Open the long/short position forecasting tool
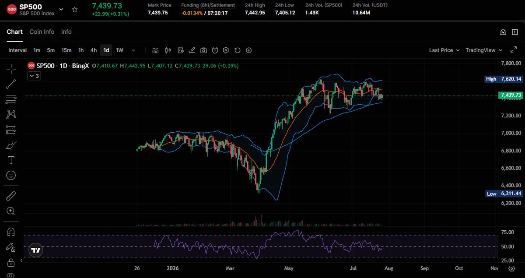 [x=11, y=130]
